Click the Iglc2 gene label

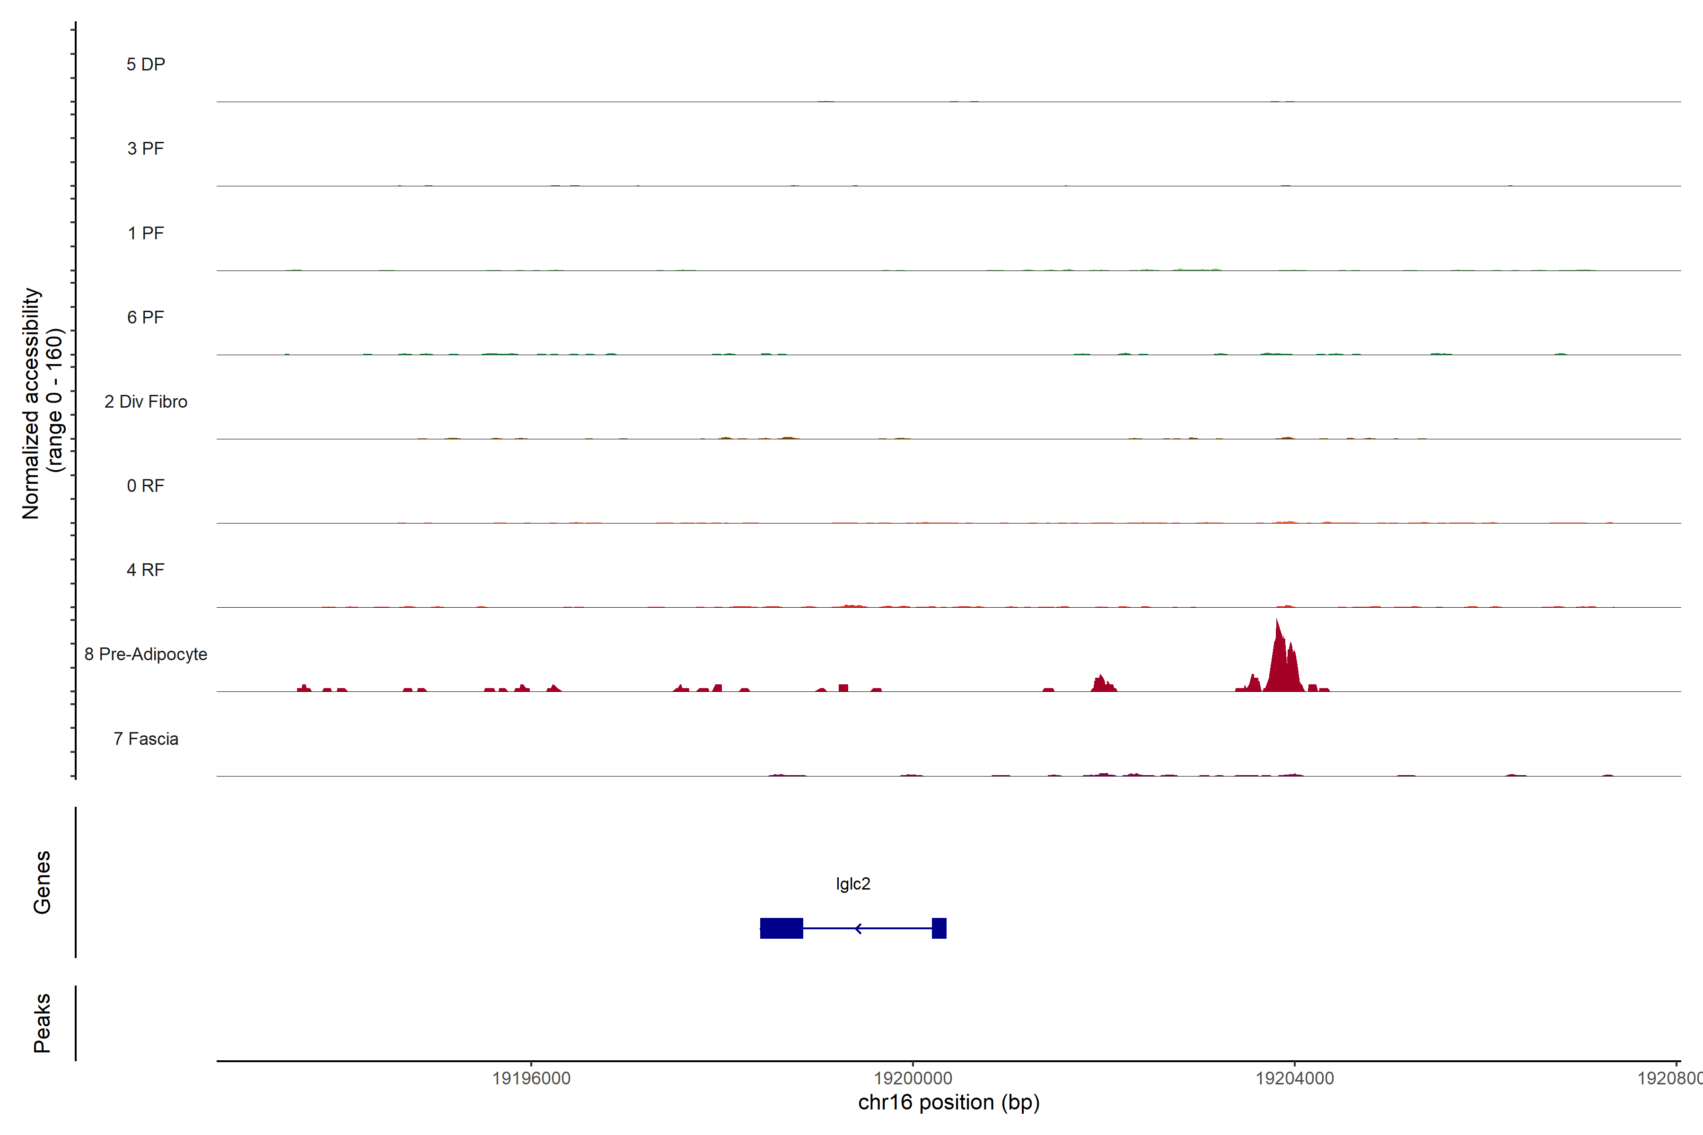(853, 884)
